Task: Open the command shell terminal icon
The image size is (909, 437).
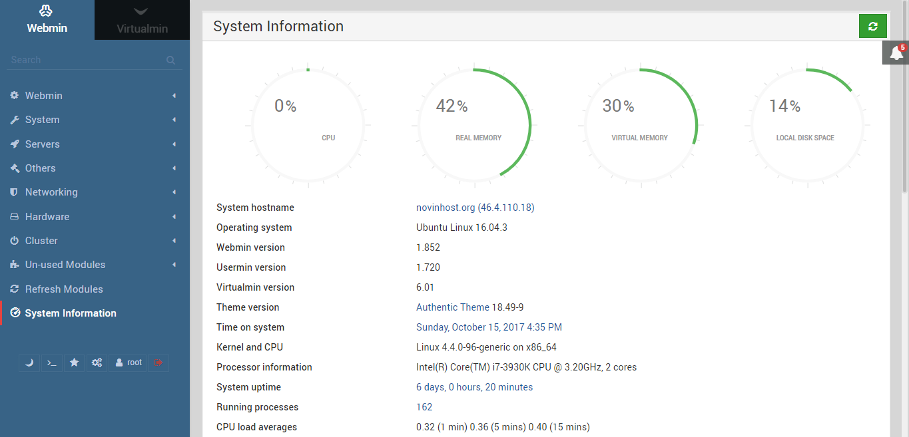Action: pyautogui.click(x=51, y=363)
